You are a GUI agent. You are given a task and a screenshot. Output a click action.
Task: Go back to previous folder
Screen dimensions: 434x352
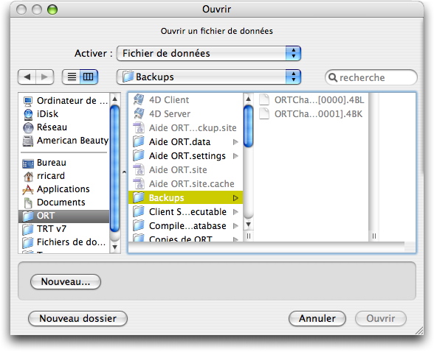coord(27,77)
